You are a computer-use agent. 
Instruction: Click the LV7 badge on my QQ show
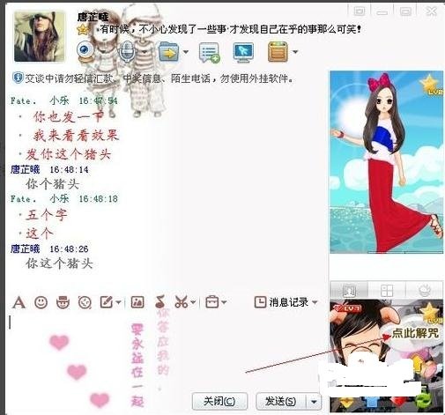(347, 308)
